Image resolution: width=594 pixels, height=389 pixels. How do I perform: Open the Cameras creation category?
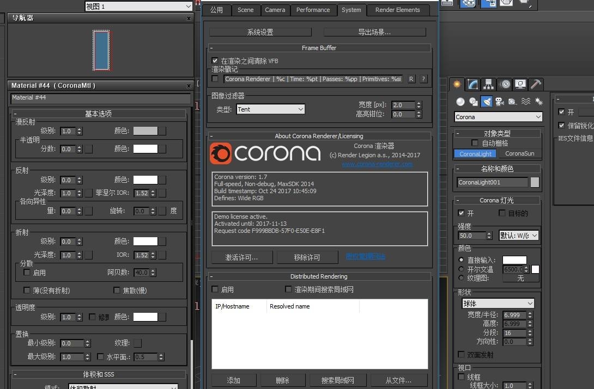(500, 102)
